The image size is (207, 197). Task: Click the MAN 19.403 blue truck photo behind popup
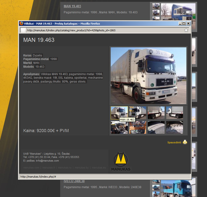(x=178, y=12)
